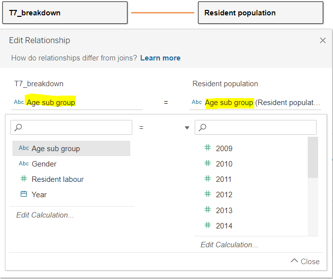
Task: Choose the Gender field
Action: 44,164
